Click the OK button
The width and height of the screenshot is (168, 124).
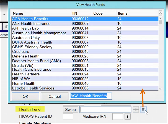(25, 96)
